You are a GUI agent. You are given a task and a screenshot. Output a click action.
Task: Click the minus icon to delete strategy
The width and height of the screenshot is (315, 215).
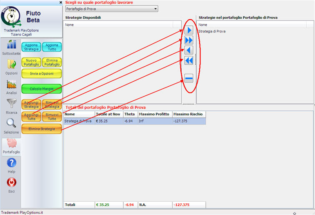[x=189, y=78]
